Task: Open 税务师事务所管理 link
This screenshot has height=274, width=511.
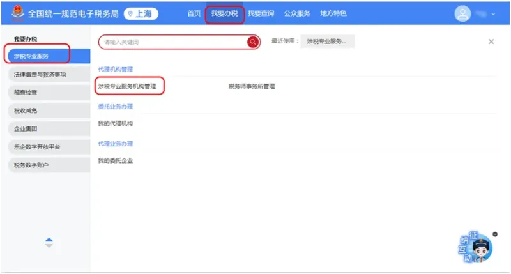Action: (x=252, y=86)
